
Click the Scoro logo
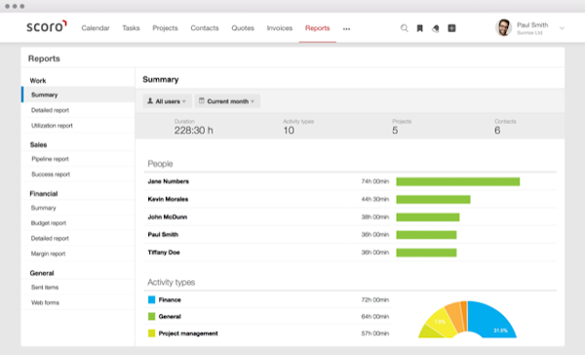click(46, 26)
